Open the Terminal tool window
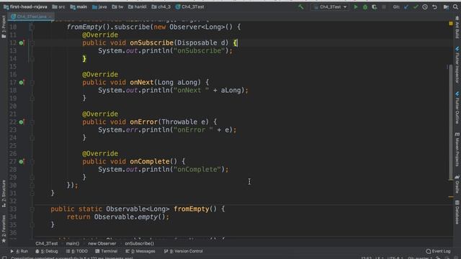This screenshot has height=259, width=461. [x=107, y=251]
